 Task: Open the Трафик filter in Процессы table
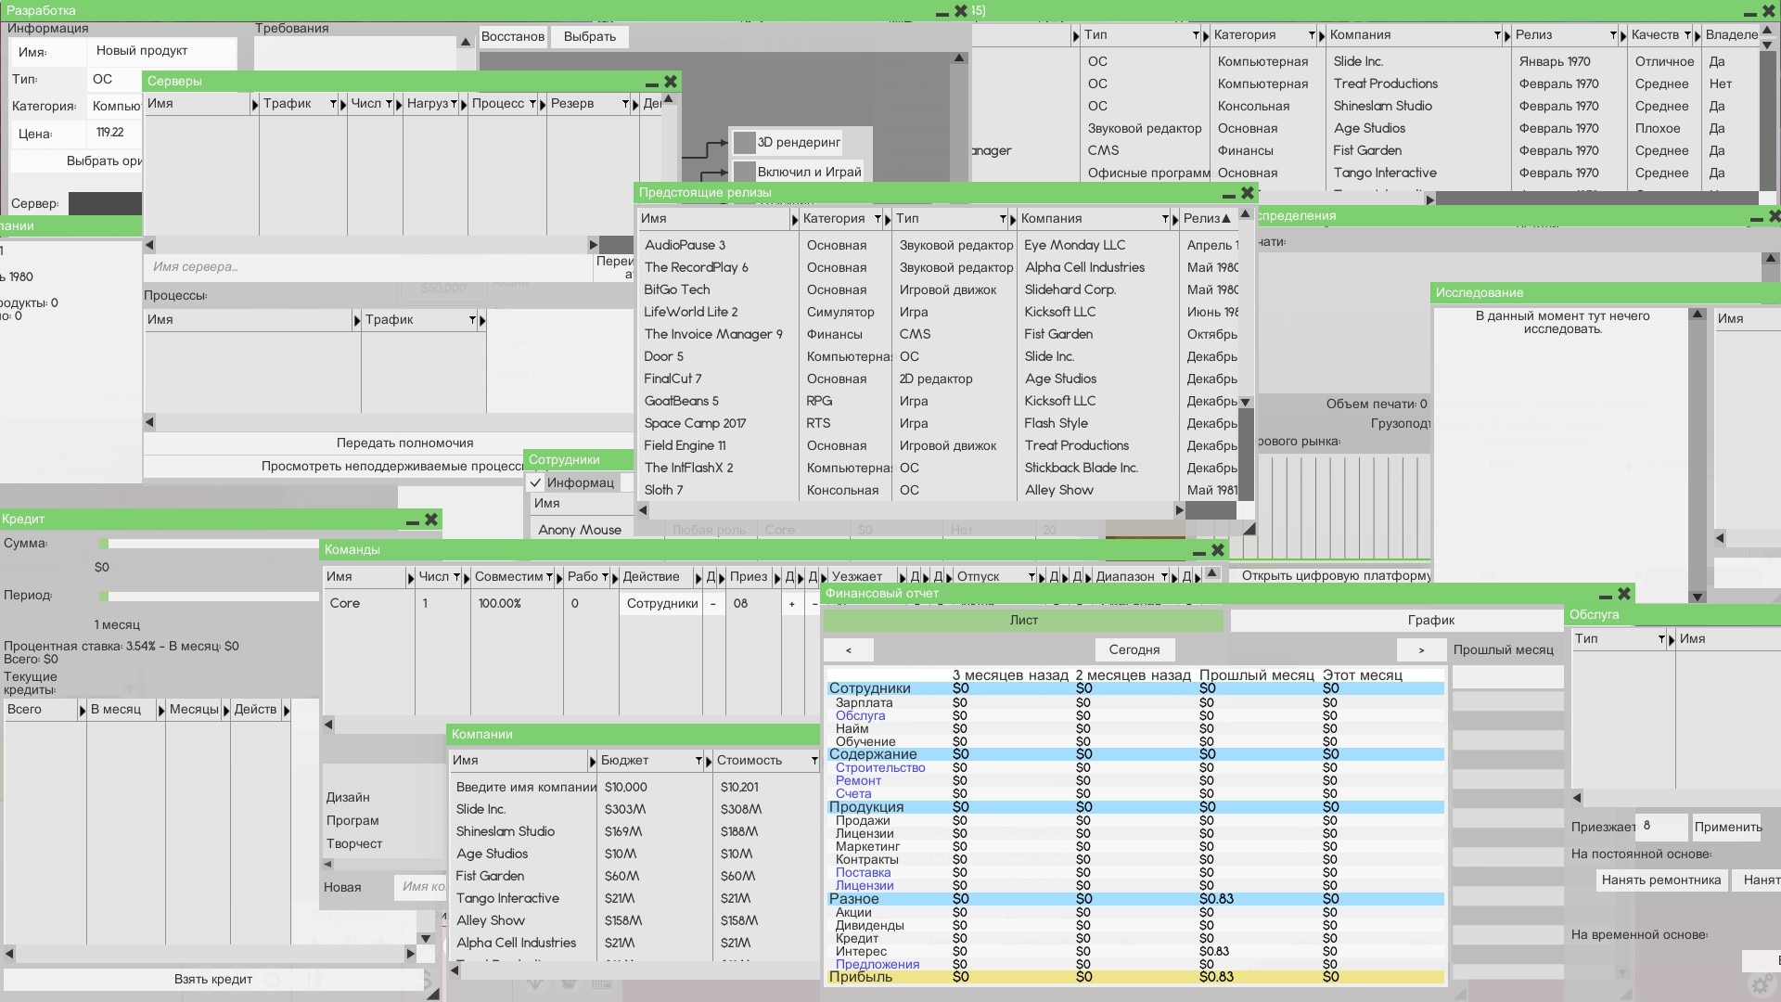[472, 320]
